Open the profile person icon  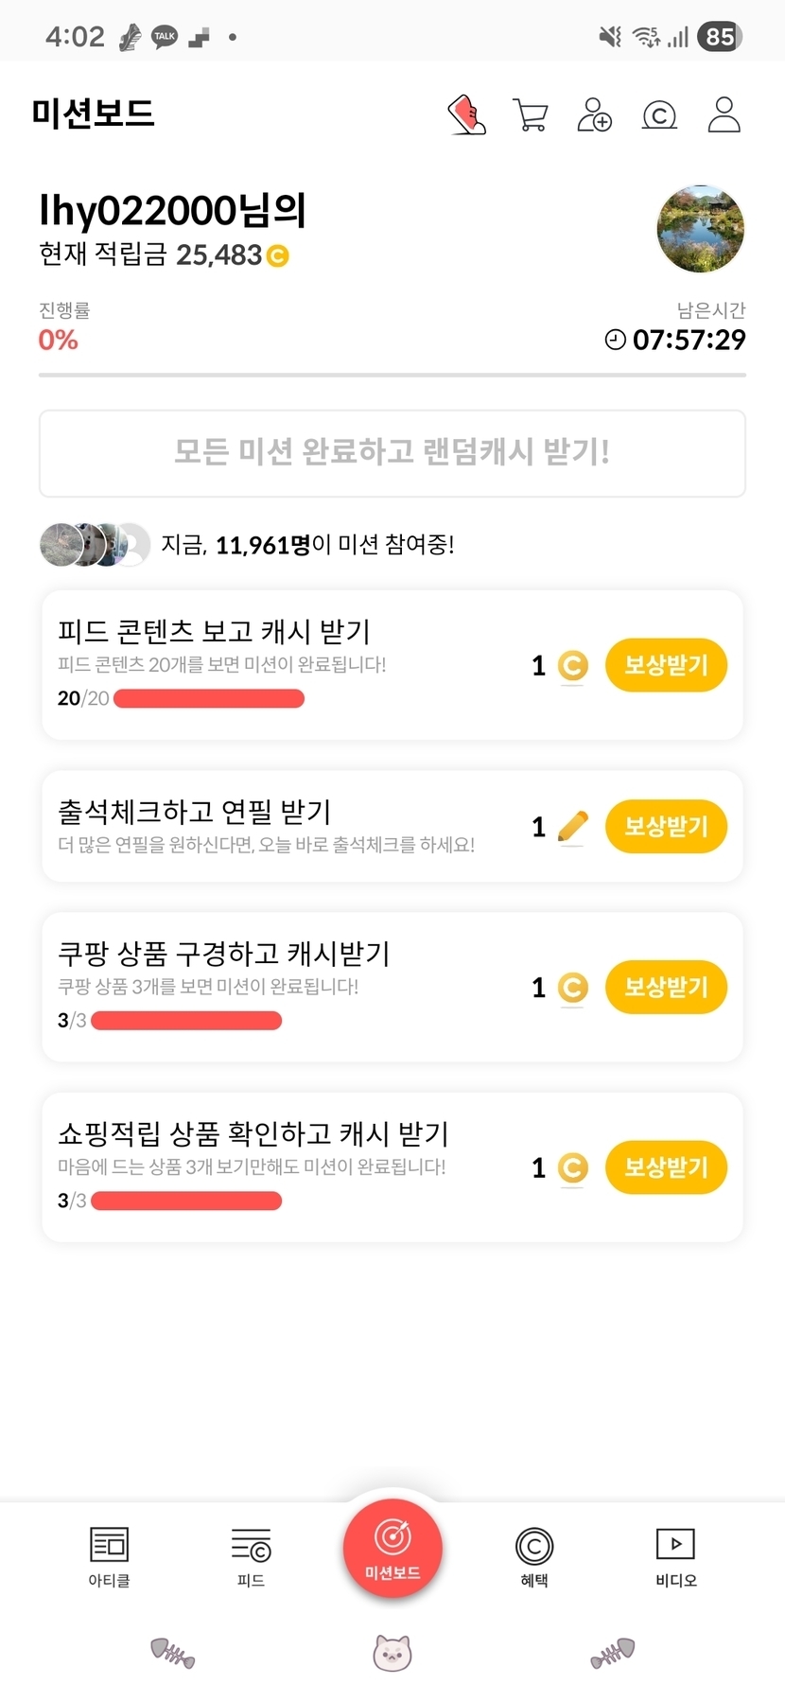[x=724, y=115]
